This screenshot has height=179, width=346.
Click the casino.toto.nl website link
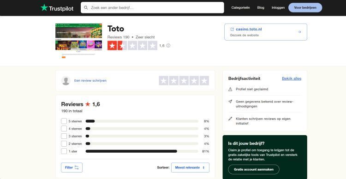pyautogui.click(x=249, y=29)
